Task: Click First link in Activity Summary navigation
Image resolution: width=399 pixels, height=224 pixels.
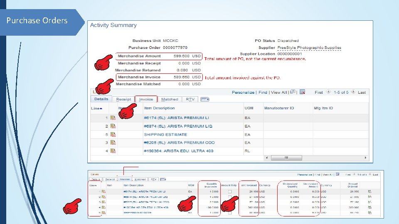Action: click(x=319, y=93)
